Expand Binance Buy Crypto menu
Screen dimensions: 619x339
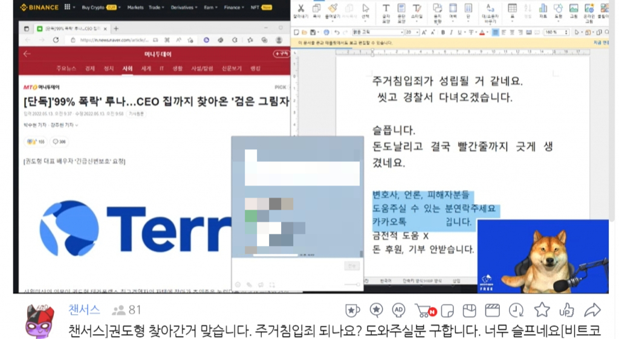[x=101, y=7]
